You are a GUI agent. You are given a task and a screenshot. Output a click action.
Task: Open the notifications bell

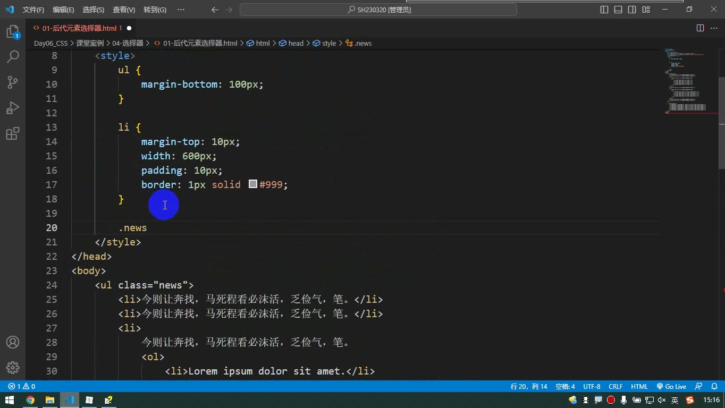pos(715,387)
